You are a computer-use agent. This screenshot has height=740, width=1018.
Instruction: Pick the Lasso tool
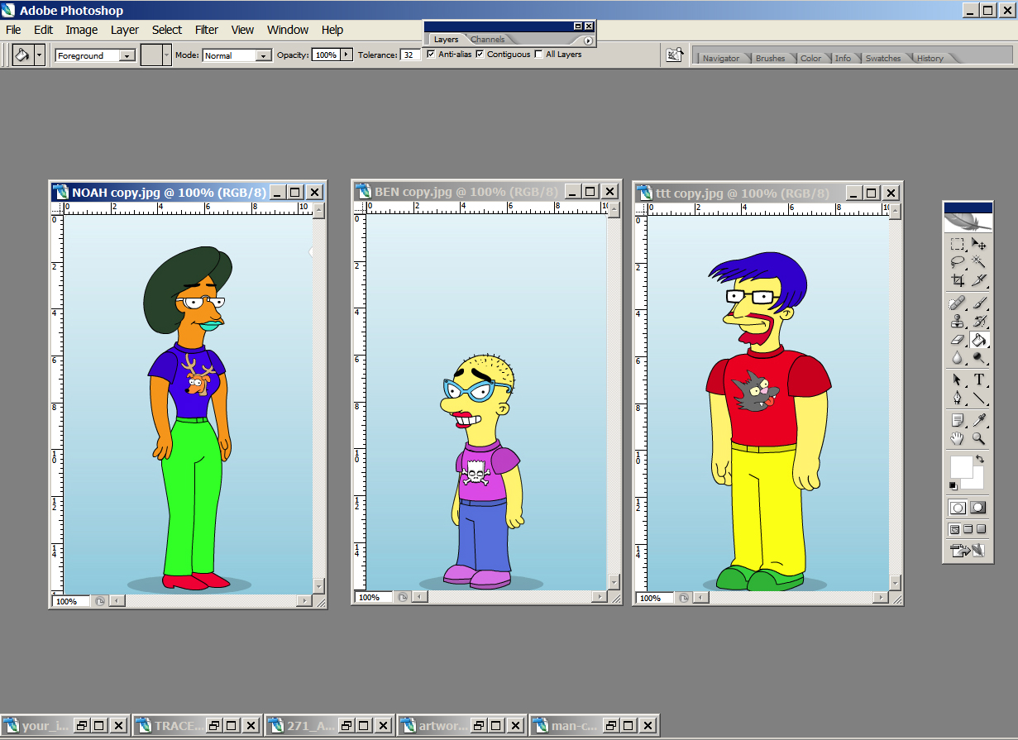click(957, 262)
